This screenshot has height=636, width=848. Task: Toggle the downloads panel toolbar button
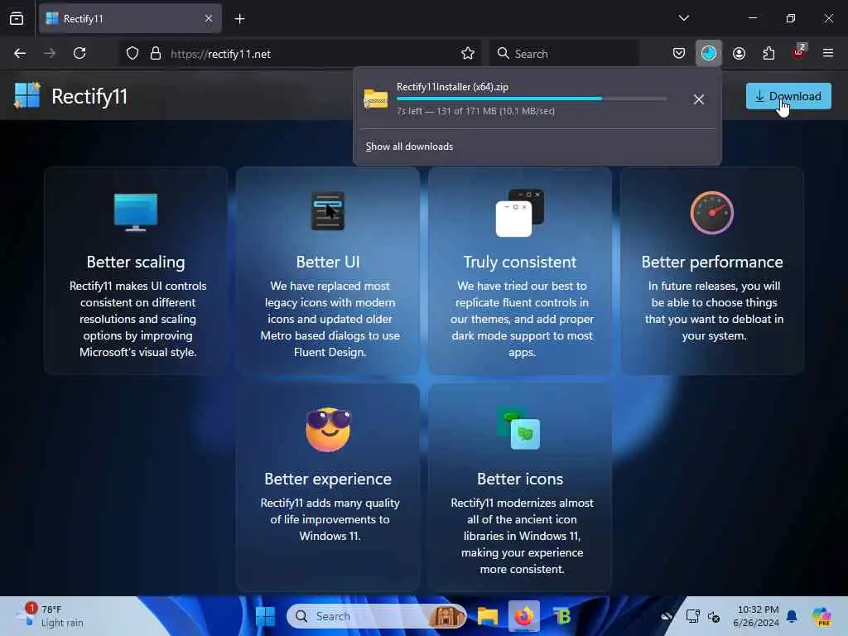point(709,54)
